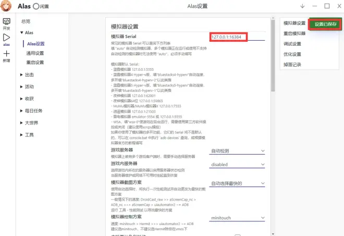Click the 蓝叠模拟器 127.0.0.1:5555 line
Viewport: 344px width, 236px height.
pyautogui.click(x=132, y=69)
